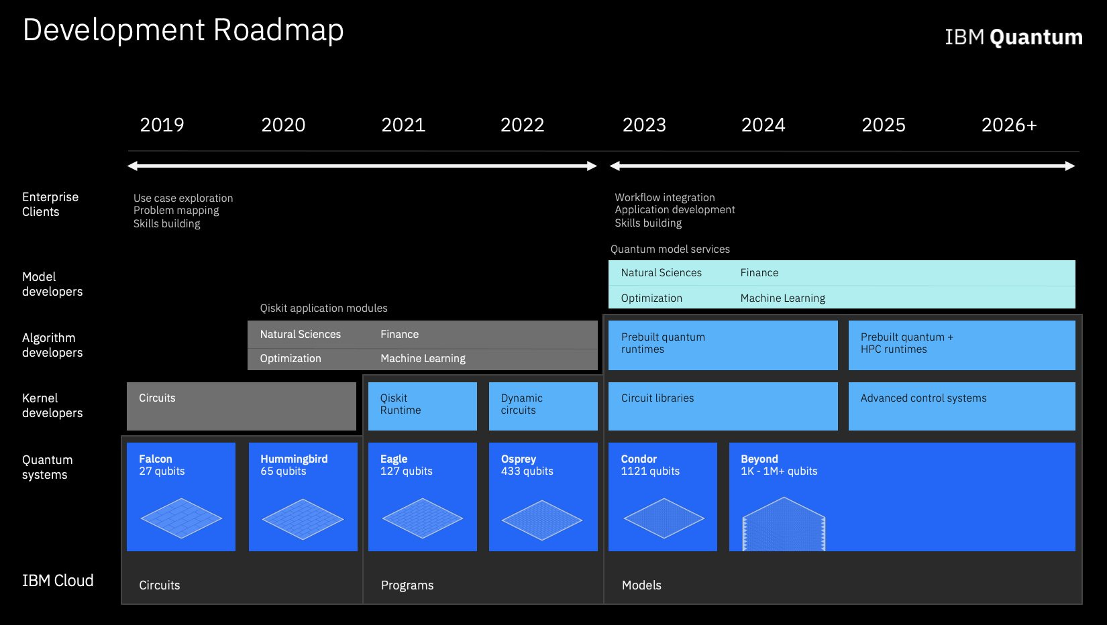Viewport: 1107px width, 625px height.
Task: Click the Advanced control systems block
Action: 962,406
